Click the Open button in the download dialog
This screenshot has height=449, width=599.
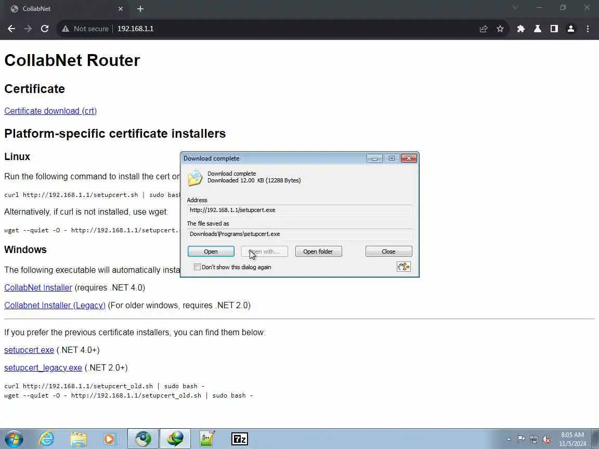click(211, 251)
